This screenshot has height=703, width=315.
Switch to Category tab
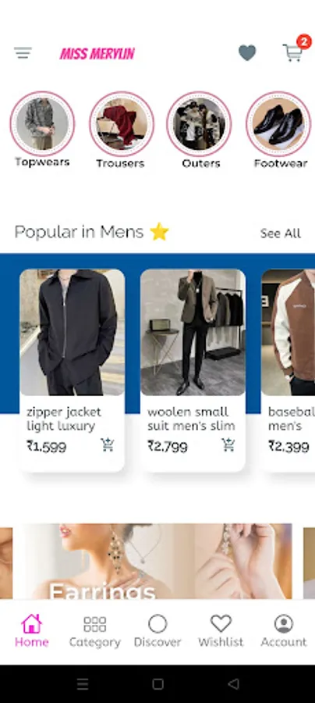tap(95, 632)
